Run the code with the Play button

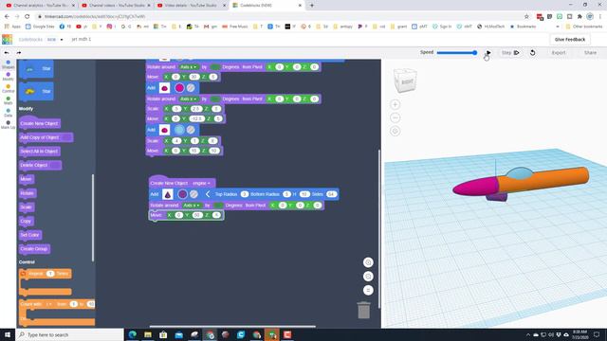[x=488, y=53]
